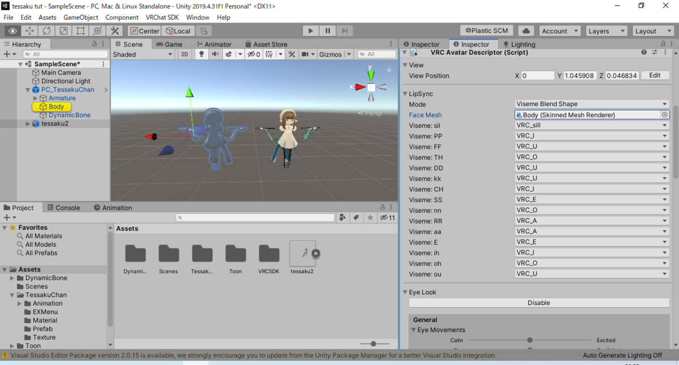The image size is (679, 365).
Task: Open scene camera settings icon
Action: 306,54
